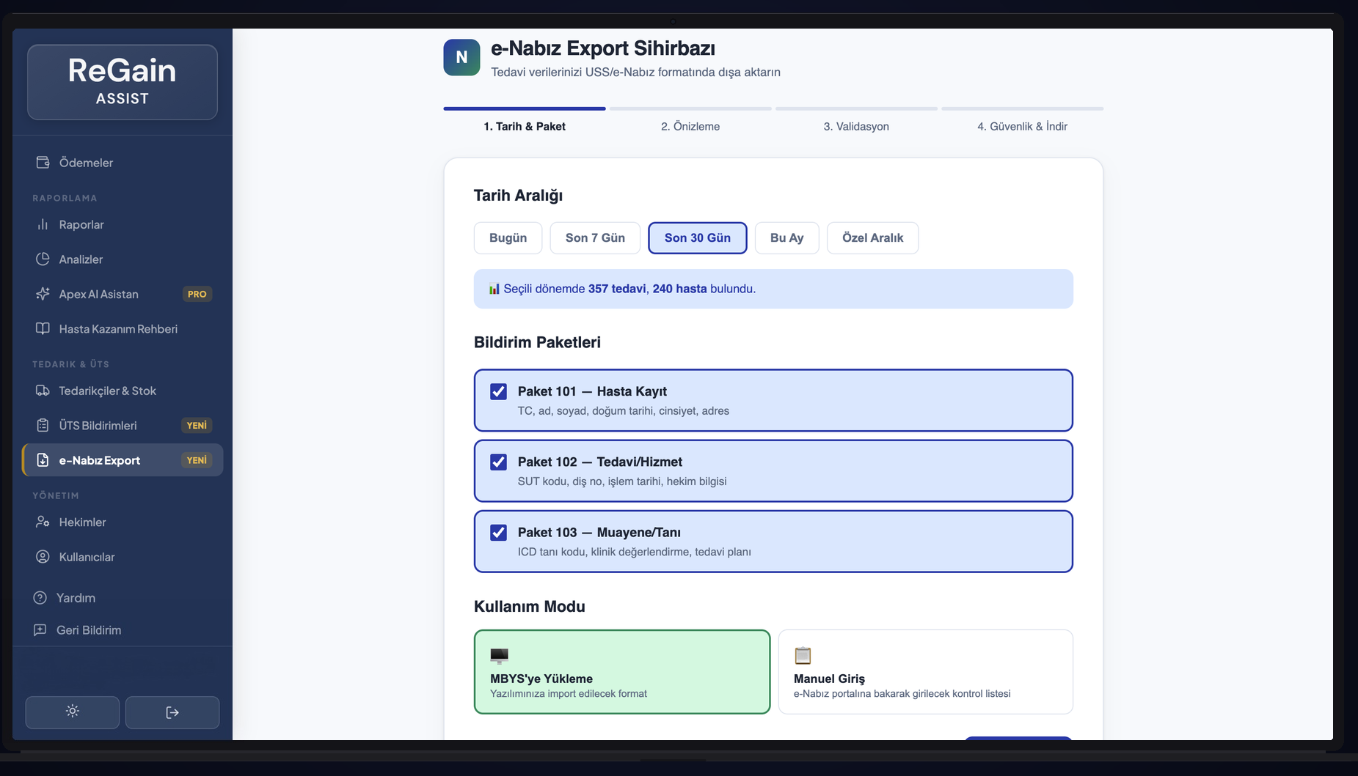
Task: Click the Hasta Kazanım Rehberi book icon
Action: click(43, 329)
